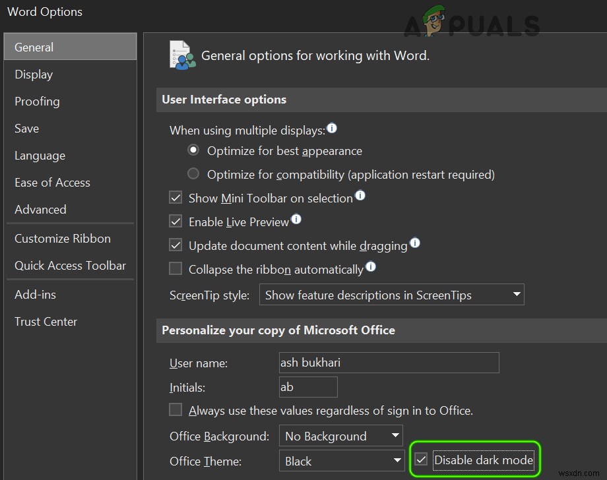Click the User name input field

388,363
